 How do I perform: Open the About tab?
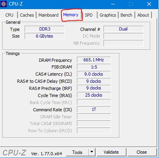[143, 15]
